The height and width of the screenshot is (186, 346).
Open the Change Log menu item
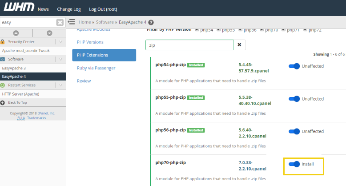69,9
